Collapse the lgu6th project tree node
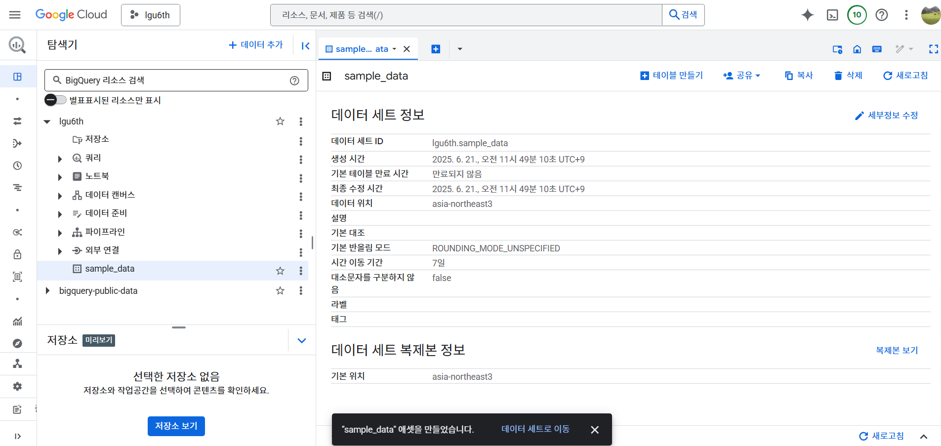 47,122
